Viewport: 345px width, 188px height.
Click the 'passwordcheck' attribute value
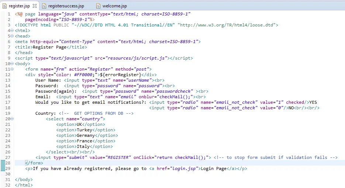click(174, 91)
